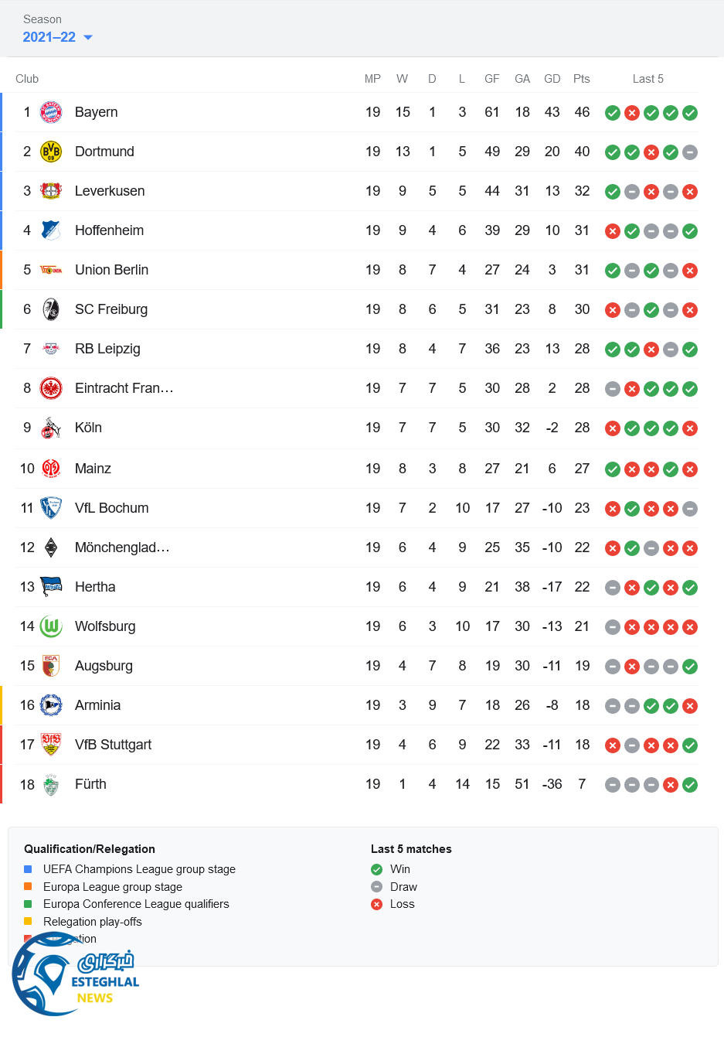
Task: Click the Esteghlal News watermark logo
Action: point(73,976)
